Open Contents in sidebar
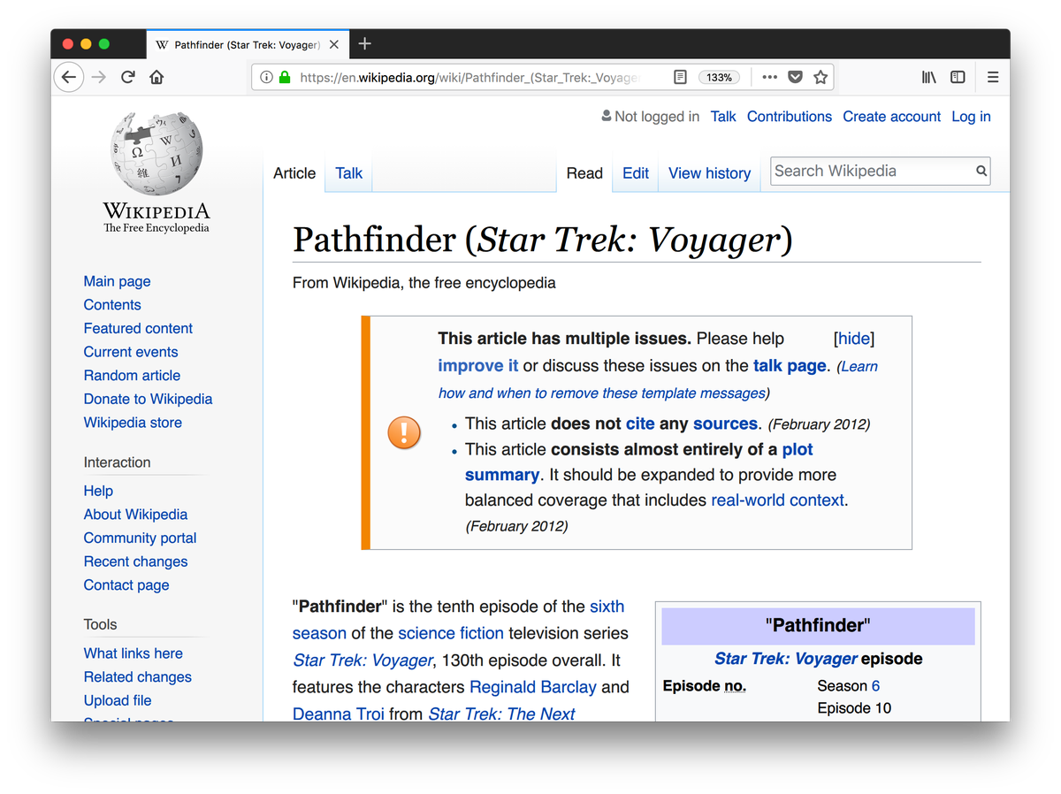This screenshot has width=1061, height=794. coord(112,305)
